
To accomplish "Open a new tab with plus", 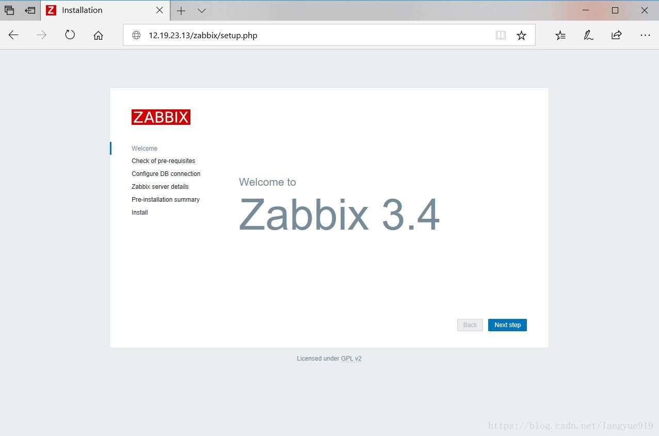I will coord(181,10).
